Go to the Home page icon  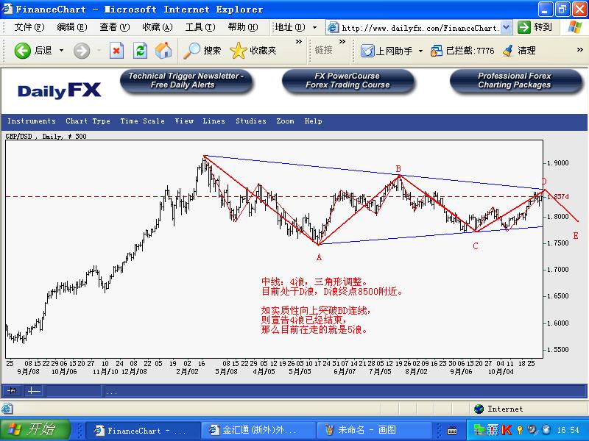coord(163,51)
